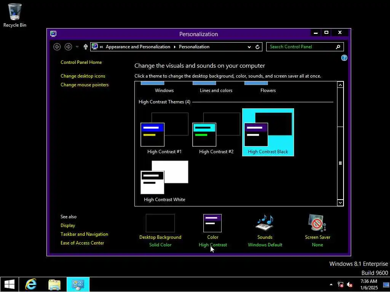Image resolution: width=390 pixels, height=292 pixels.
Task: Open the Windows Start button
Action: [x=10, y=284]
